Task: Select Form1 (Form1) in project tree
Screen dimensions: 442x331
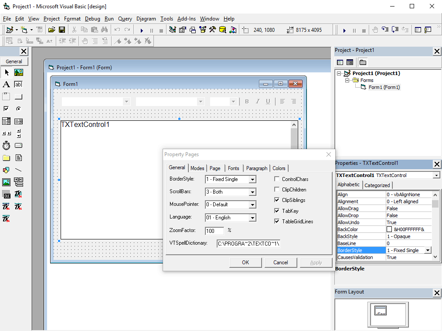Action: (384, 87)
